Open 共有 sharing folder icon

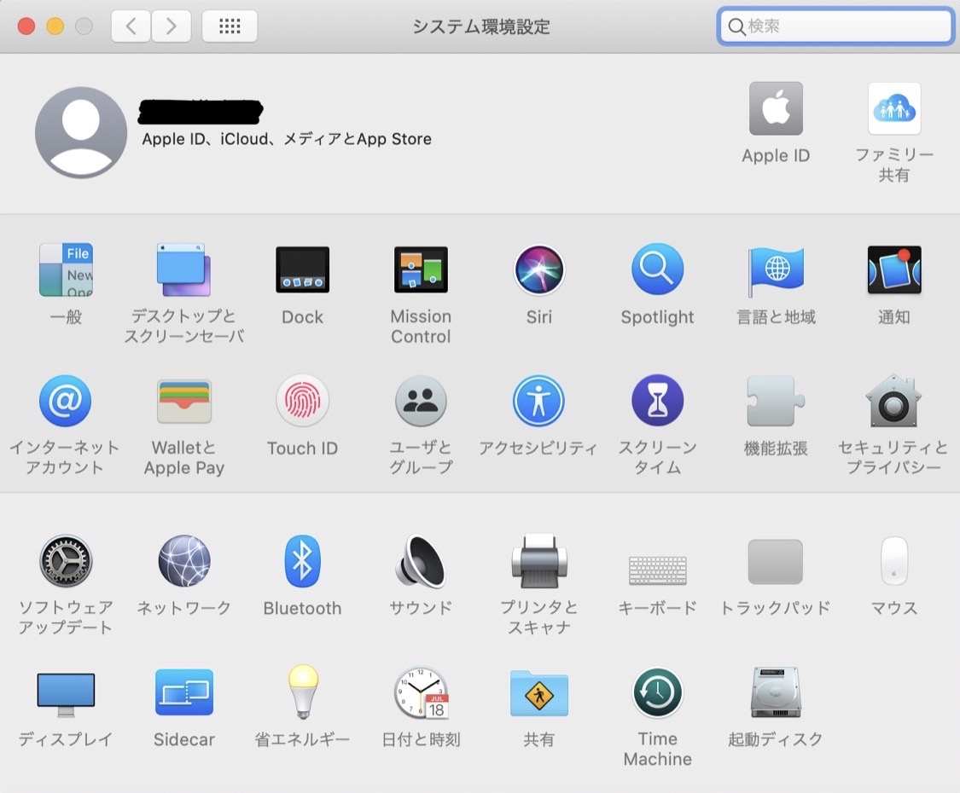coord(538,692)
